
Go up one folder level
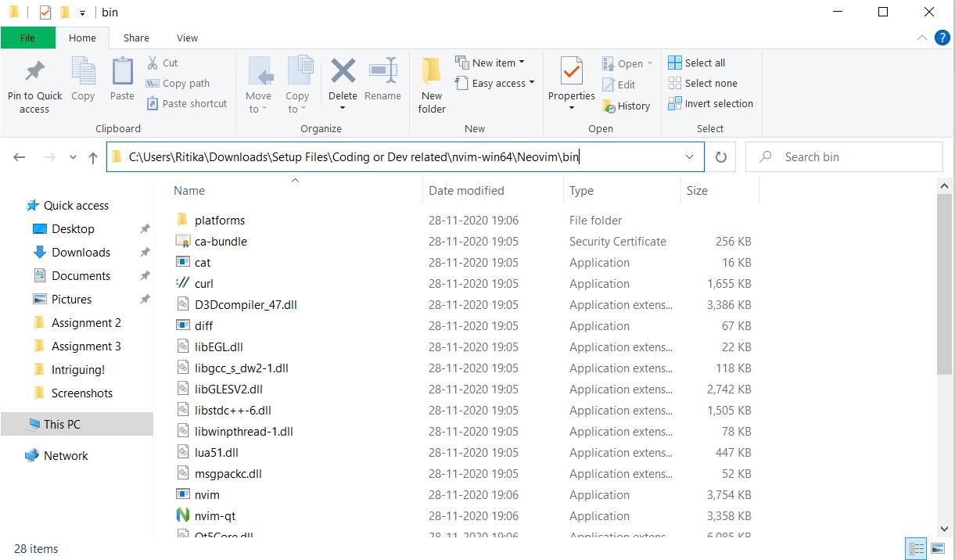tap(93, 157)
